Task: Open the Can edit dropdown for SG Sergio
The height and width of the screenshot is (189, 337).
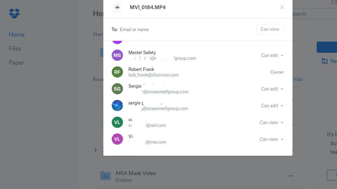Action: tap(272, 89)
